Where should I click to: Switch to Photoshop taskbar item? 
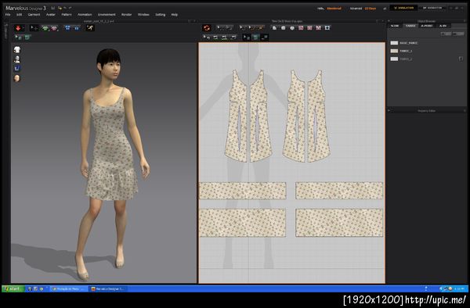click(x=68, y=289)
